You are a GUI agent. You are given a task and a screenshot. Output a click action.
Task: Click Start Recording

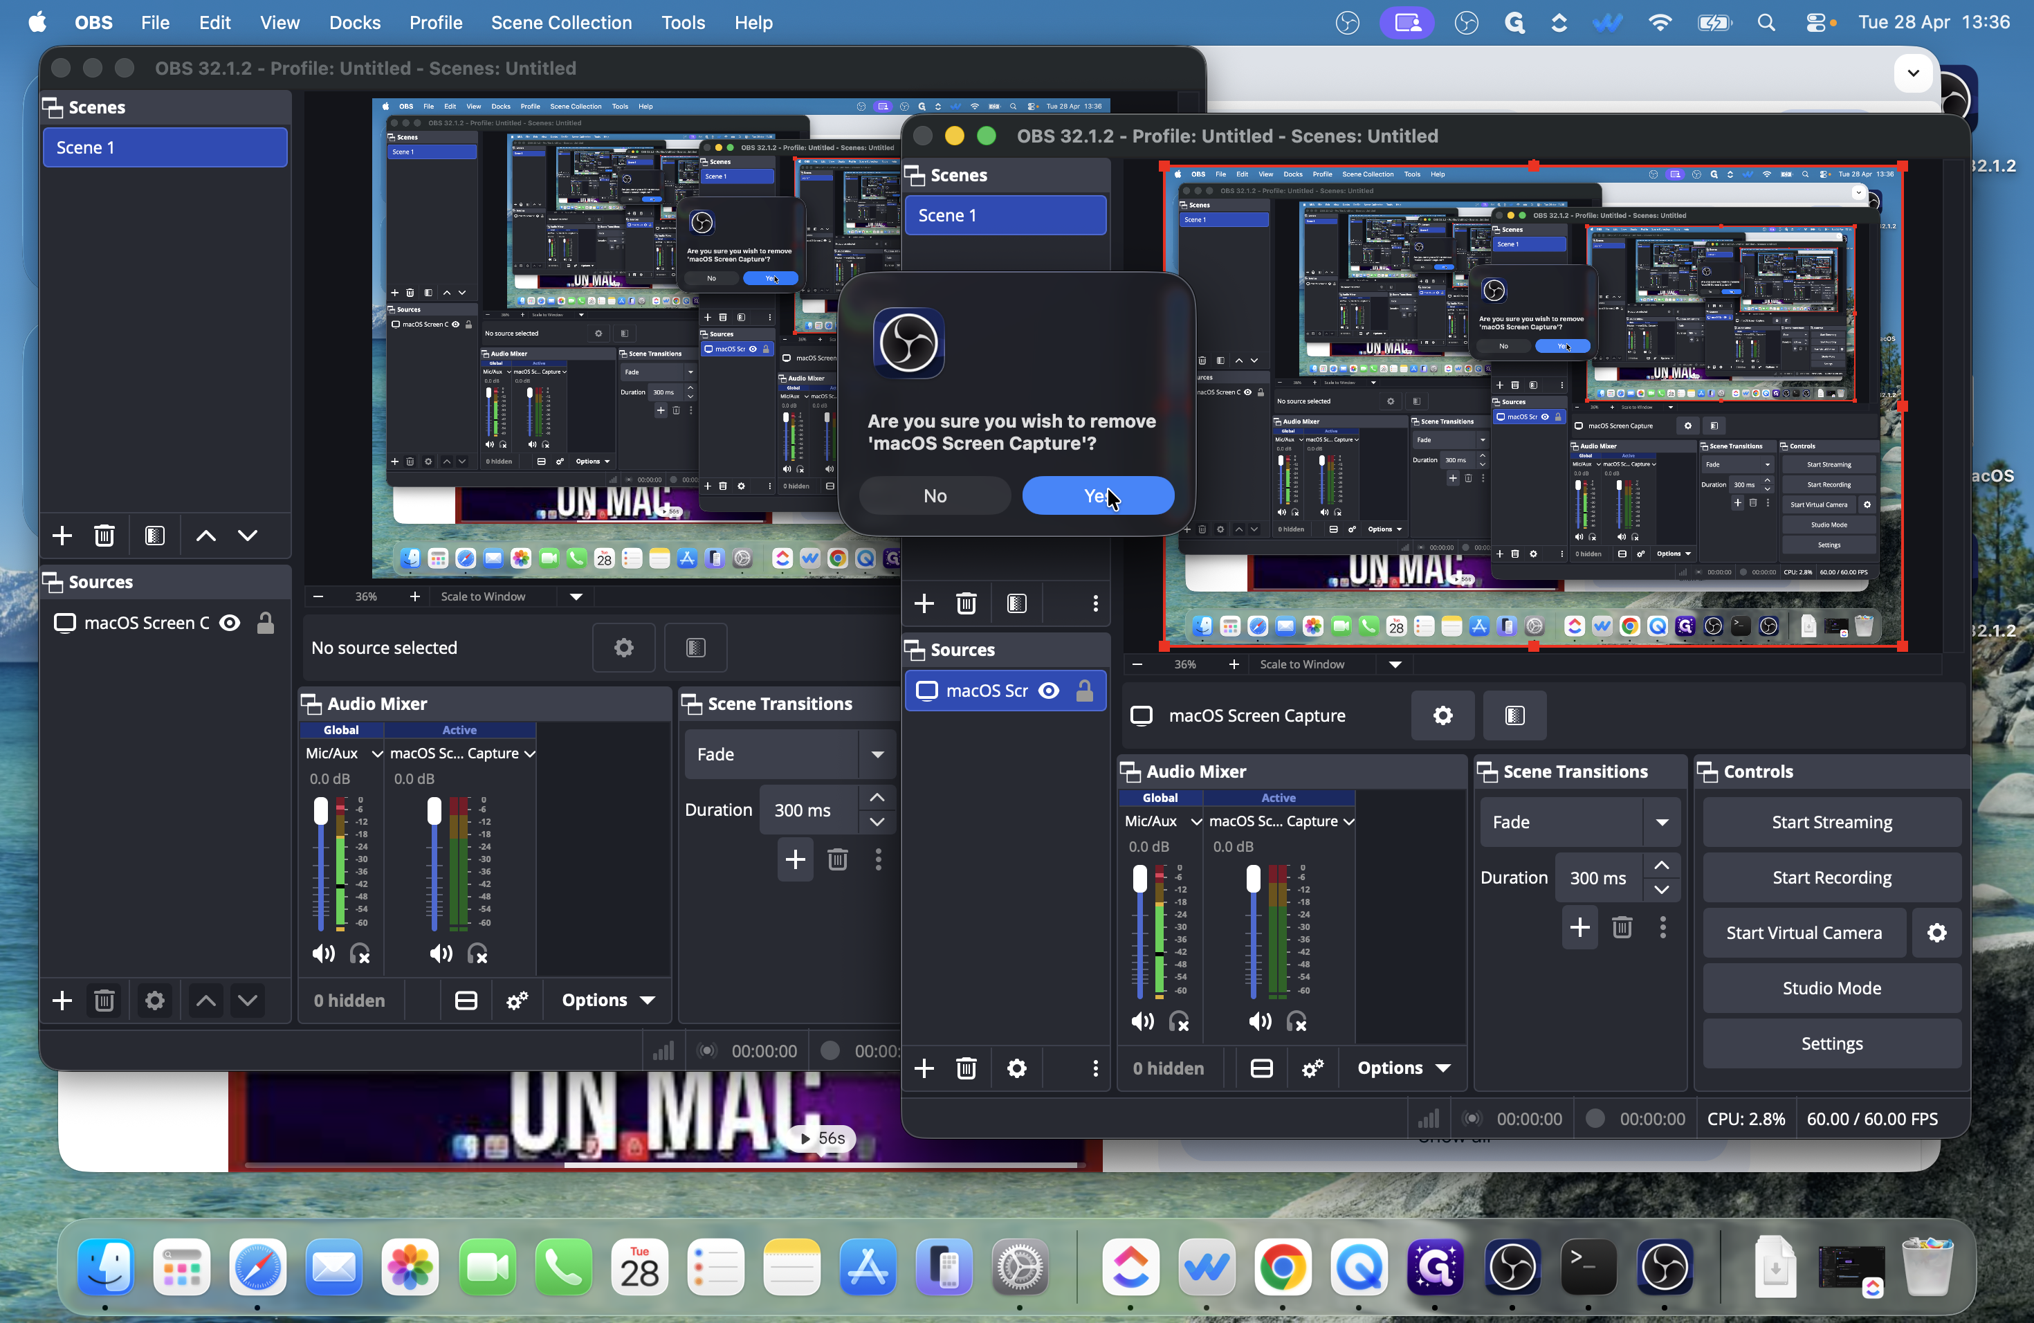[x=1831, y=877]
